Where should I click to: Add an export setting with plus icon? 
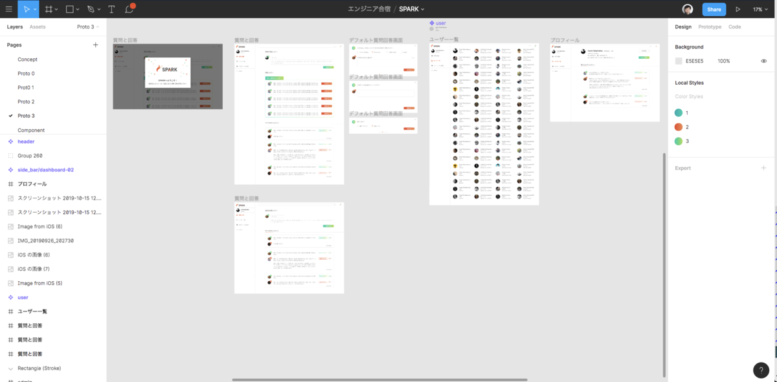pyautogui.click(x=763, y=168)
